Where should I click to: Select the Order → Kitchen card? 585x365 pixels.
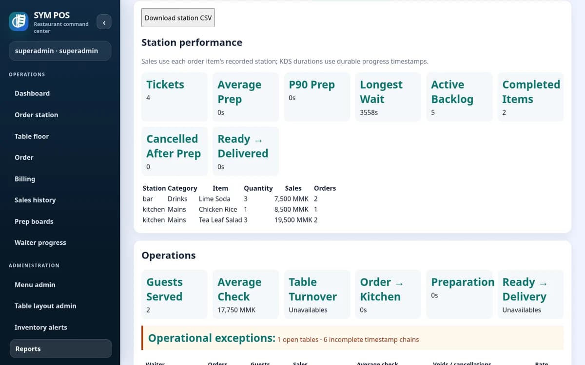pyautogui.click(x=388, y=294)
